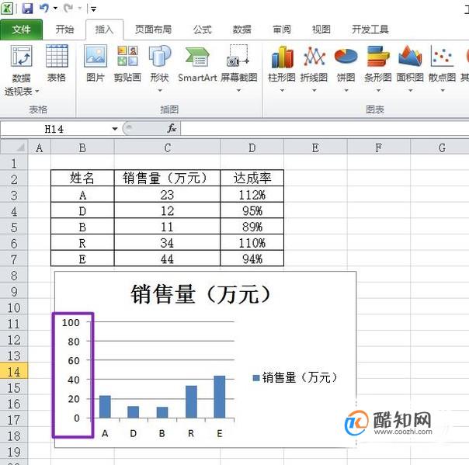The height and width of the screenshot is (465, 469).
Task: Click the Name Box showing H14
Action: [x=56, y=129]
